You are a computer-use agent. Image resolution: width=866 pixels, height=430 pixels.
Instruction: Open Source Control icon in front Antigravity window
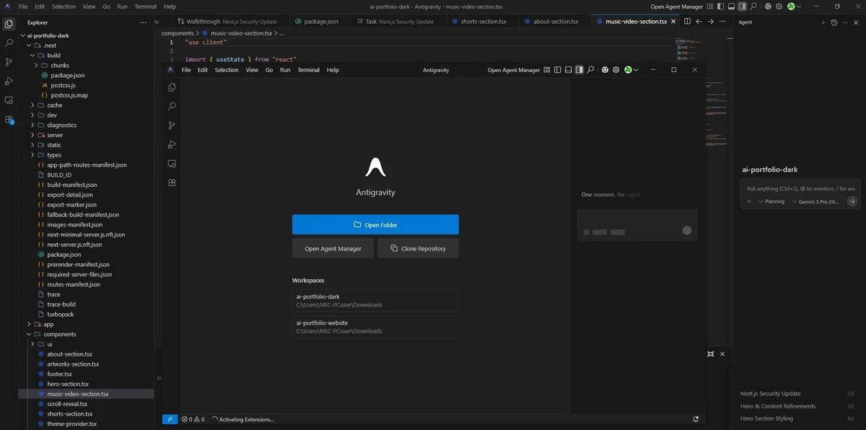[x=172, y=126]
